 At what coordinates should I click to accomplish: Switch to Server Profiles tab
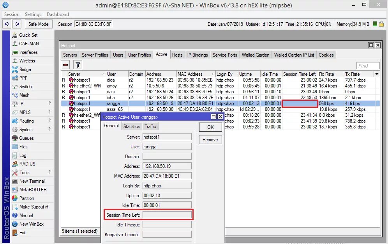[95, 55]
